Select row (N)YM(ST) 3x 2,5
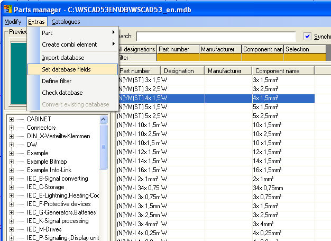The height and width of the screenshot is (241, 331). tap(216, 89)
